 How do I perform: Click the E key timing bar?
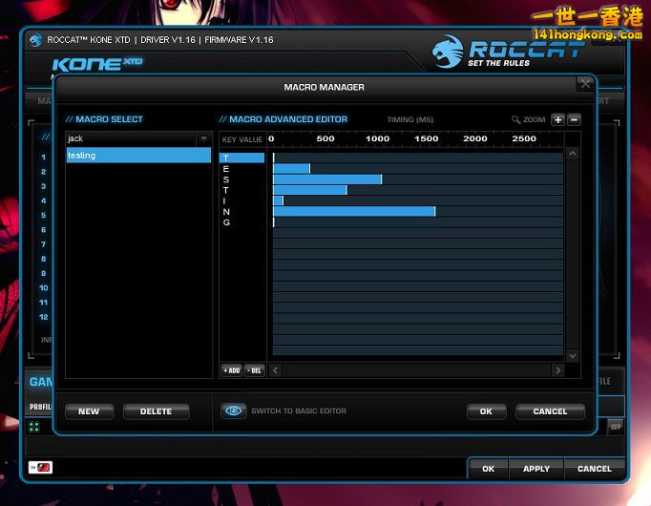tap(291, 169)
